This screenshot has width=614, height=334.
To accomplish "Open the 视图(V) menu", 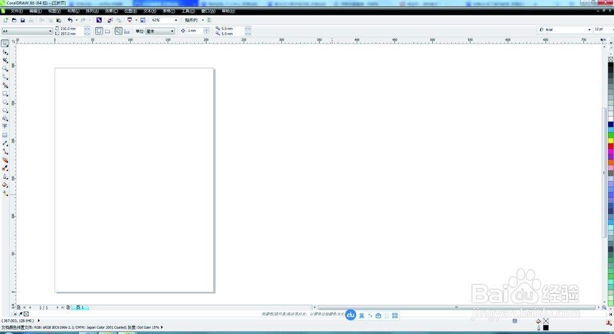I will pos(54,11).
